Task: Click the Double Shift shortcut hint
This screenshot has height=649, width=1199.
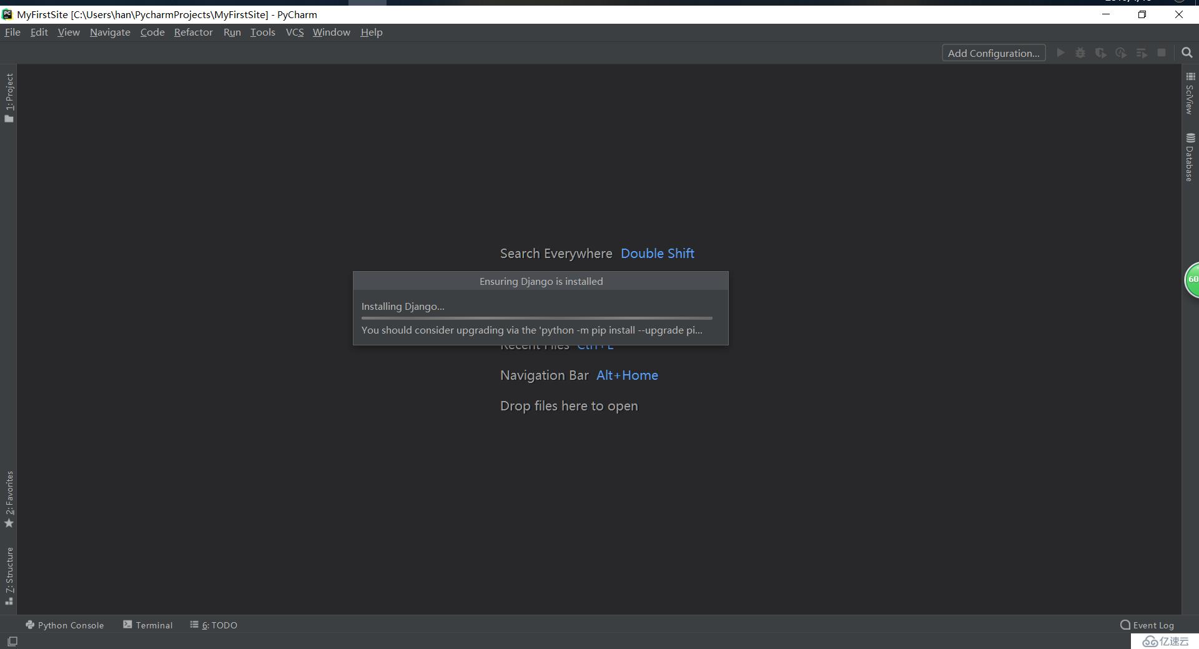Action: (658, 254)
